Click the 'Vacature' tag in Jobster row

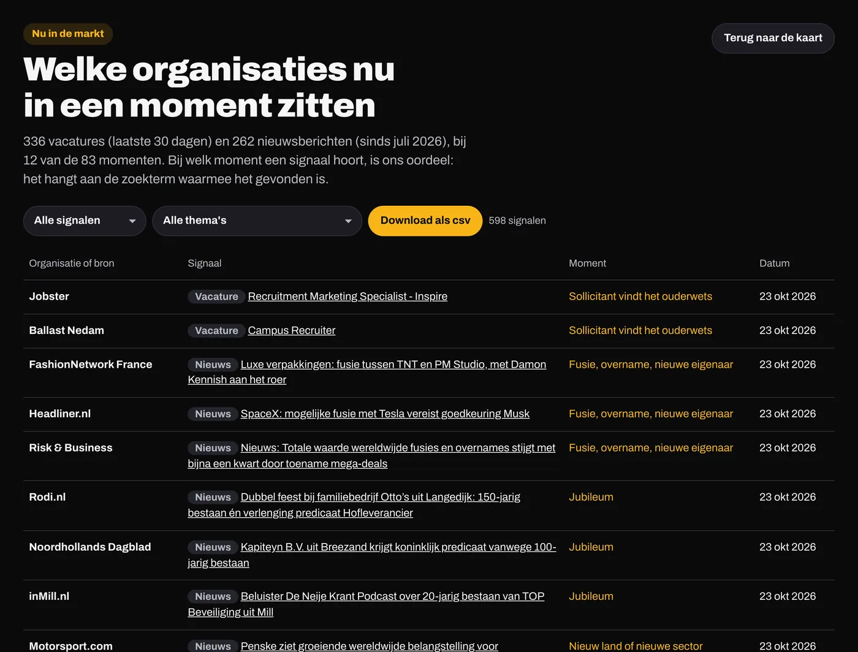[x=216, y=297]
